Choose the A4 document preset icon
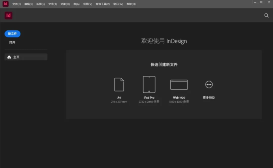The height and width of the screenshot is (168, 273). (119, 85)
